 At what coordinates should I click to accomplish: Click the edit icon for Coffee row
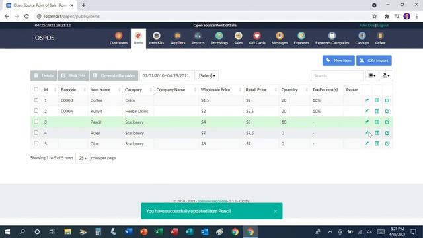coord(387,100)
